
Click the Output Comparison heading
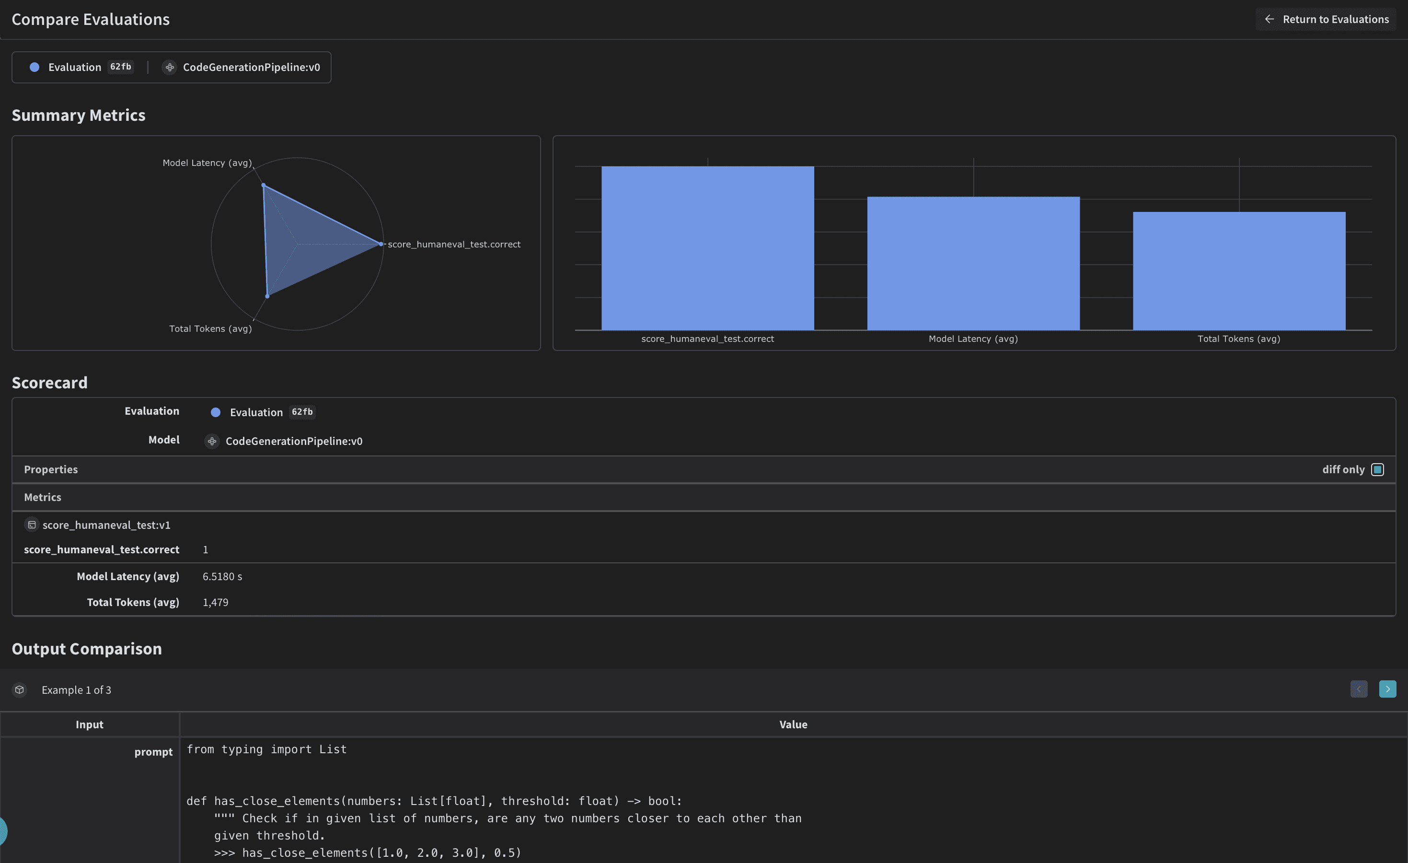[87, 649]
